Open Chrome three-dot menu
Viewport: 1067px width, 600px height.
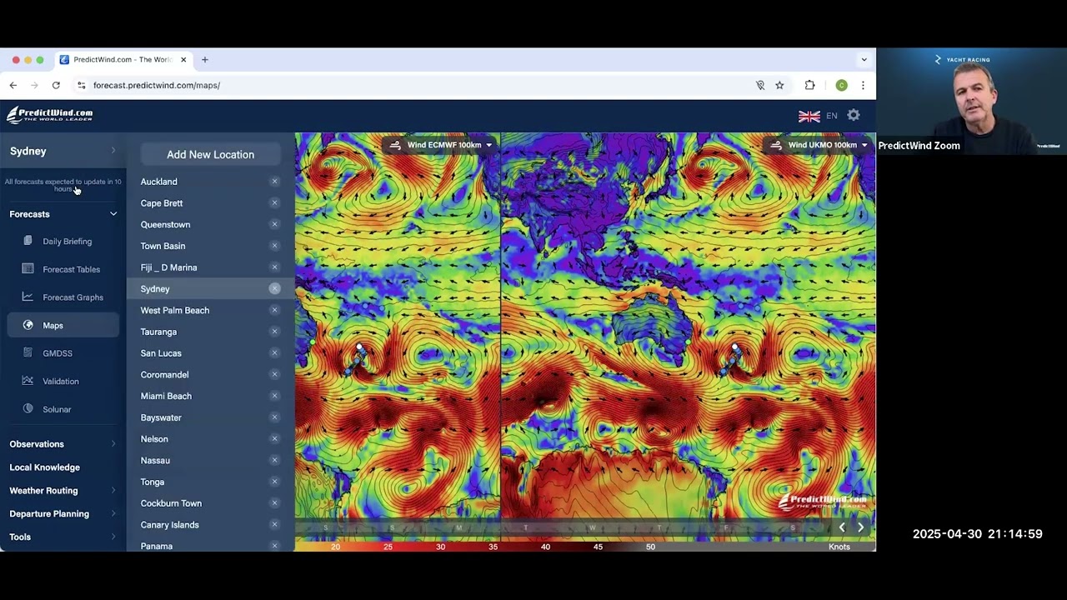[x=863, y=85]
